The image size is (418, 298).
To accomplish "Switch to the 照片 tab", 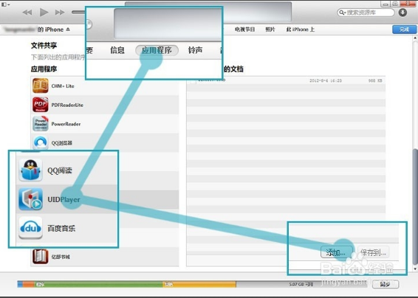I will [270, 30].
